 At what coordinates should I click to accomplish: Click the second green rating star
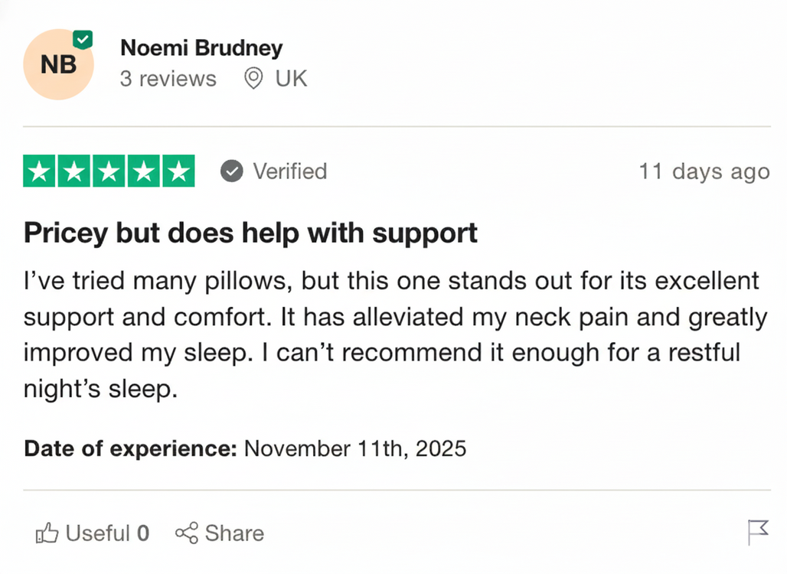pyautogui.click(x=74, y=171)
